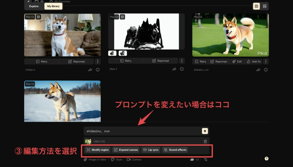Select the Lip sync tool
The height and width of the screenshot is (167, 293).
pyautogui.click(x=151, y=150)
